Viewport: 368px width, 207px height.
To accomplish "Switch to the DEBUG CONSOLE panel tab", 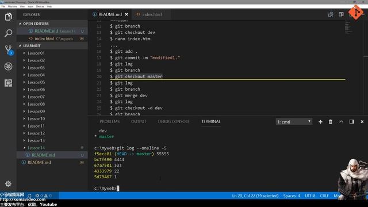I will coord(174,121).
